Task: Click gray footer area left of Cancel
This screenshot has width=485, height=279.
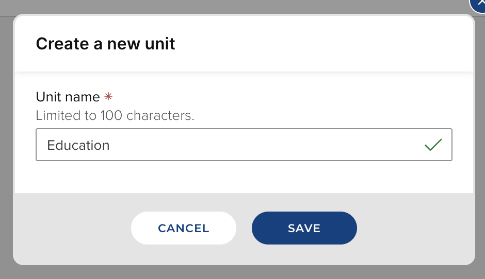Action: [72, 228]
